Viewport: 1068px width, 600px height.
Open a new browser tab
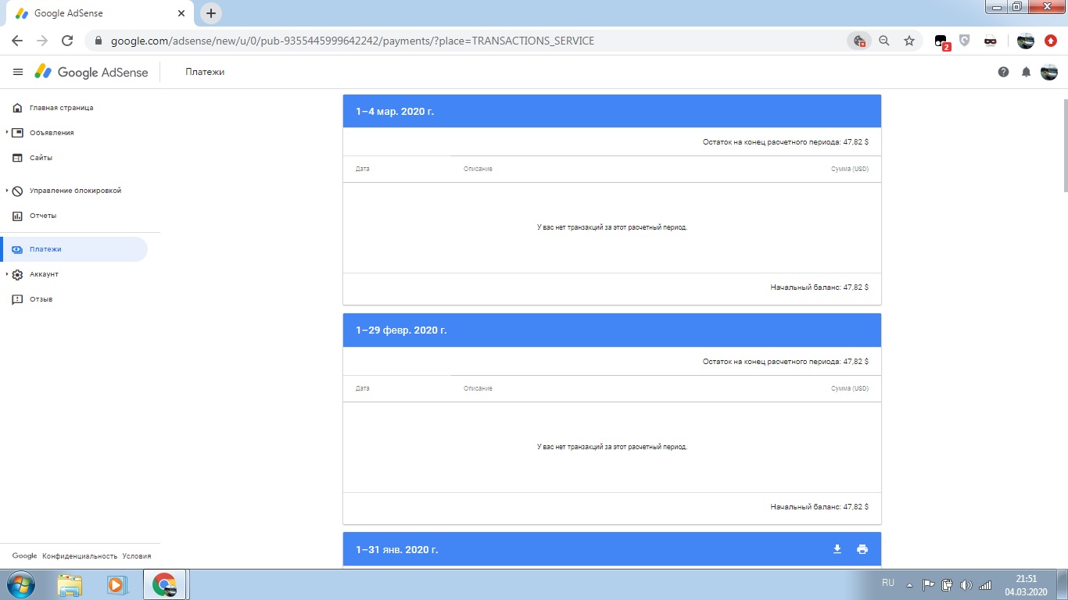coord(211,13)
